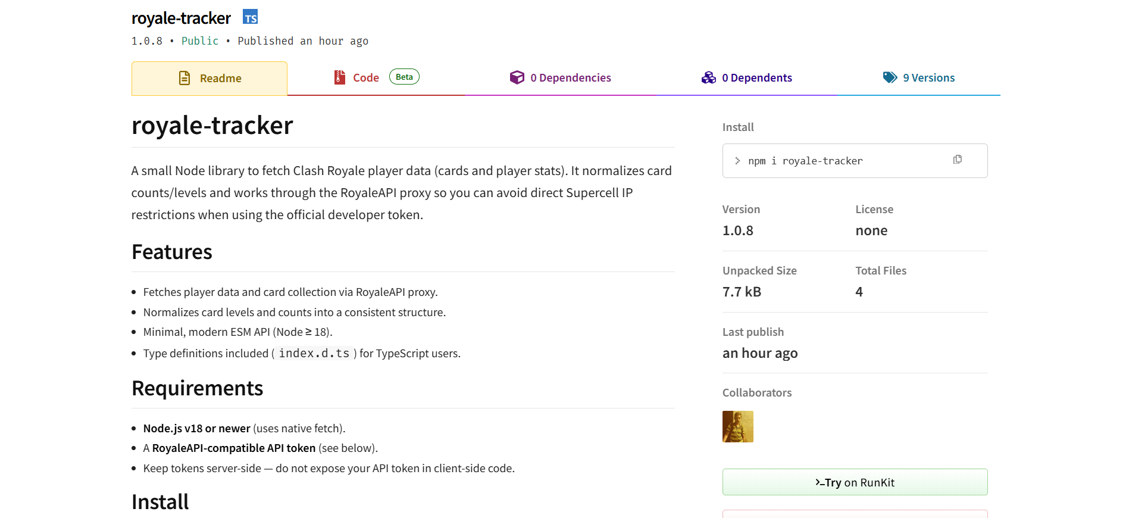Click the TypeScript TS badge icon
Image resolution: width=1129 pixels, height=518 pixels.
coord(251,17)
